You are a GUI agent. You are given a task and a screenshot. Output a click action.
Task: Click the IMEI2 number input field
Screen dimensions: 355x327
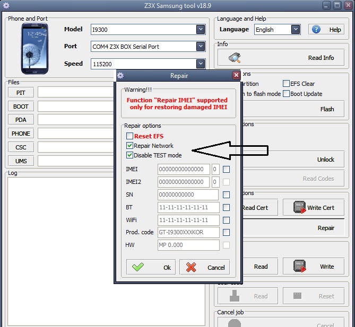point(184,182)
